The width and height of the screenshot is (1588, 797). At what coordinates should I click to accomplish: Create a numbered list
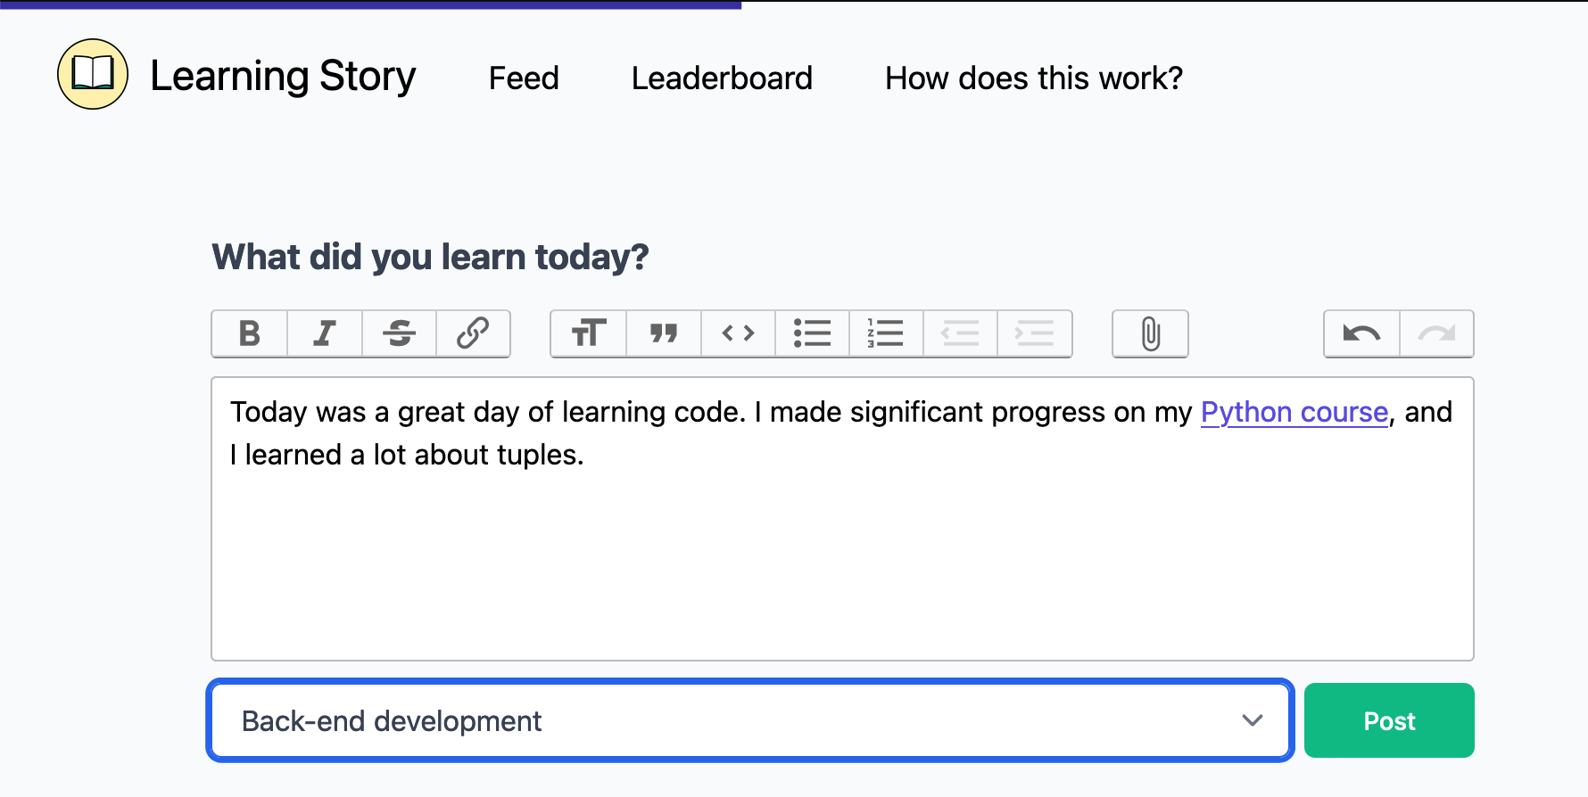click(886, 333)
